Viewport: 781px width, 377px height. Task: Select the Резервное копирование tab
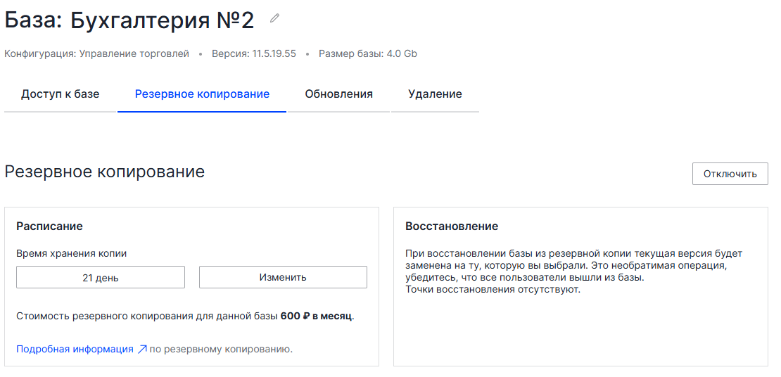[x=202, y=94]
